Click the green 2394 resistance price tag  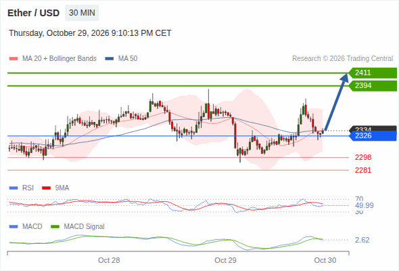pos(373,85)
